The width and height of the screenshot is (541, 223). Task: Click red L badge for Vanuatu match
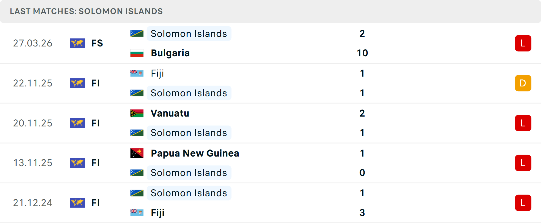pyautogui.click(x=523, y=123)
